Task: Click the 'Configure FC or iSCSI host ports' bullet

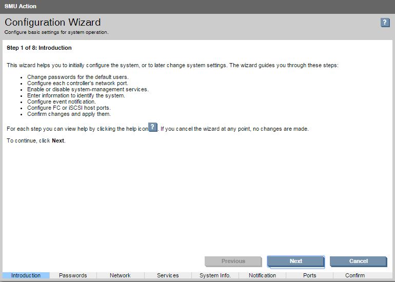Action: (69, 108)
